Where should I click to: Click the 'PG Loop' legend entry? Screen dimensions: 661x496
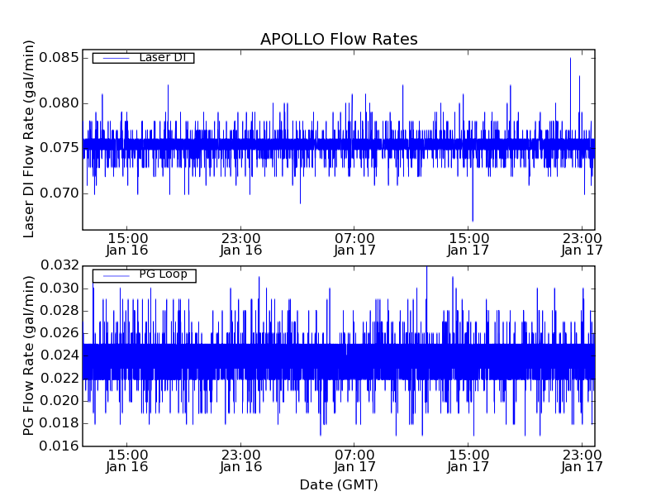pyautogui.click(x=144, y=275)
